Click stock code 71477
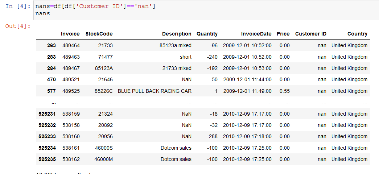Viewport: 379px width, 174px height. 106,57
